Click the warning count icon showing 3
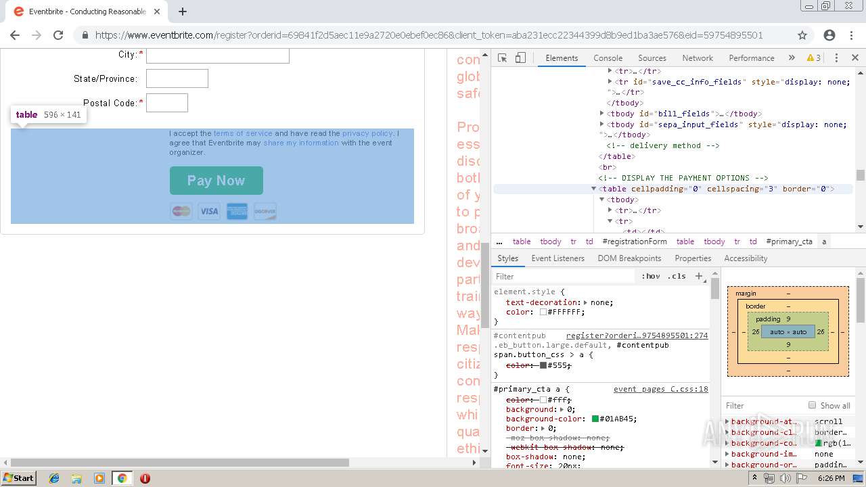 point(814,58)
